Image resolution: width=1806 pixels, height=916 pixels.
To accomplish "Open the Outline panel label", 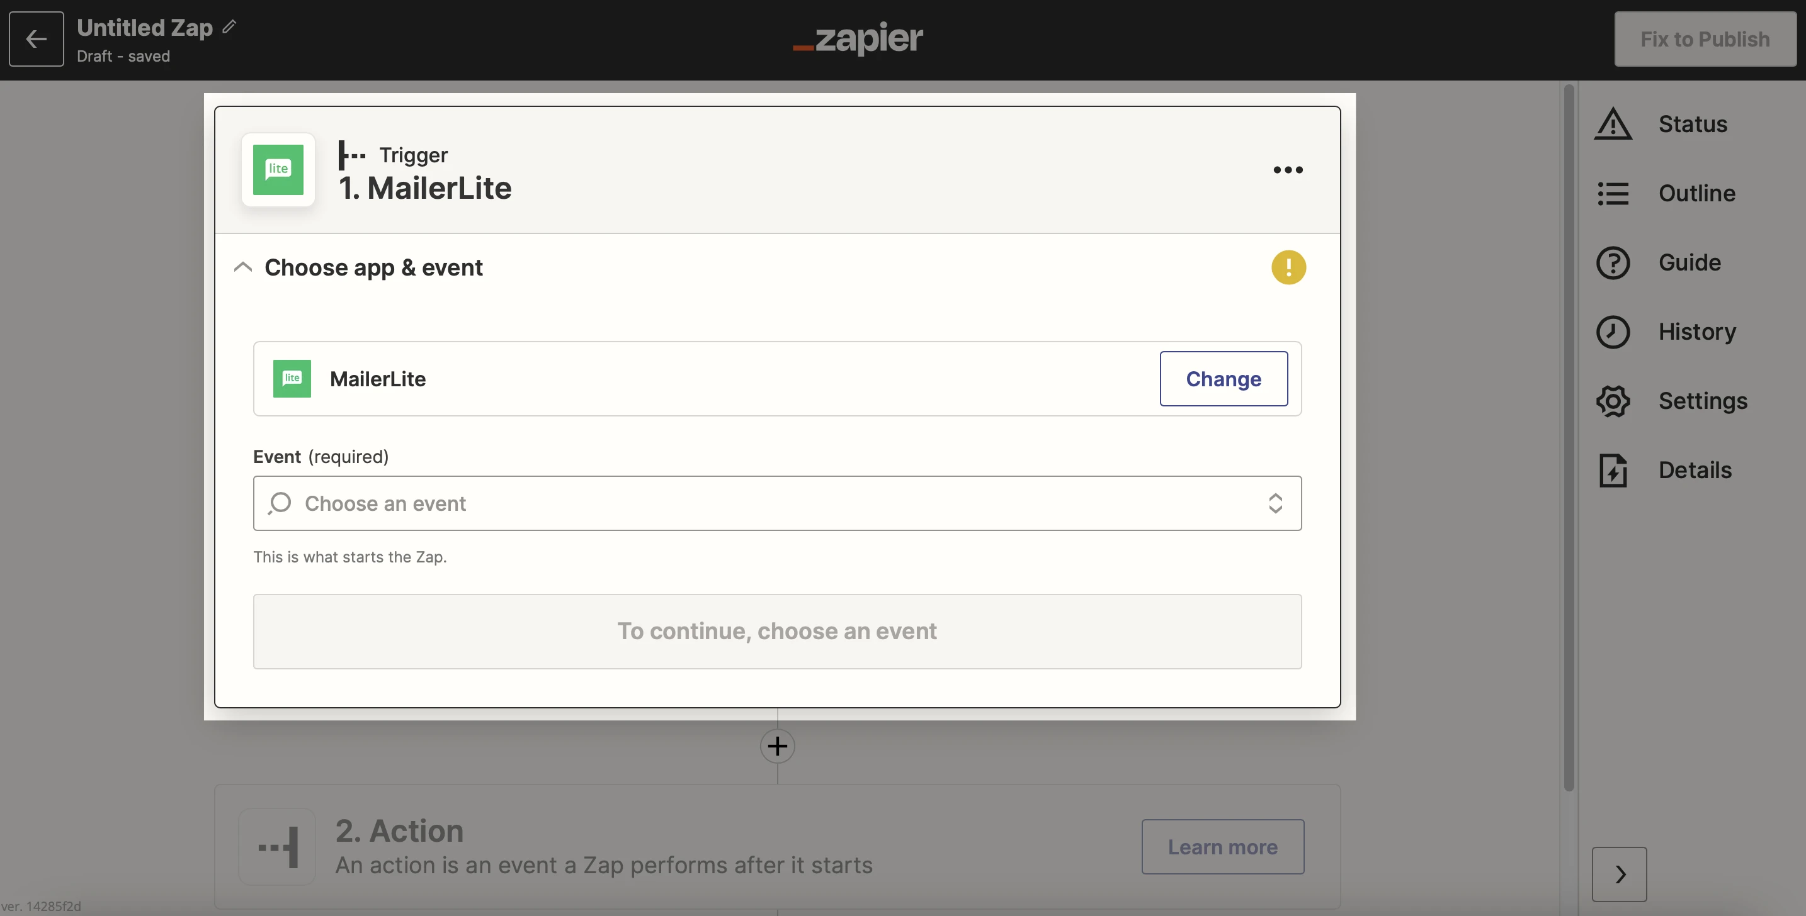I will coord(1696,193).
